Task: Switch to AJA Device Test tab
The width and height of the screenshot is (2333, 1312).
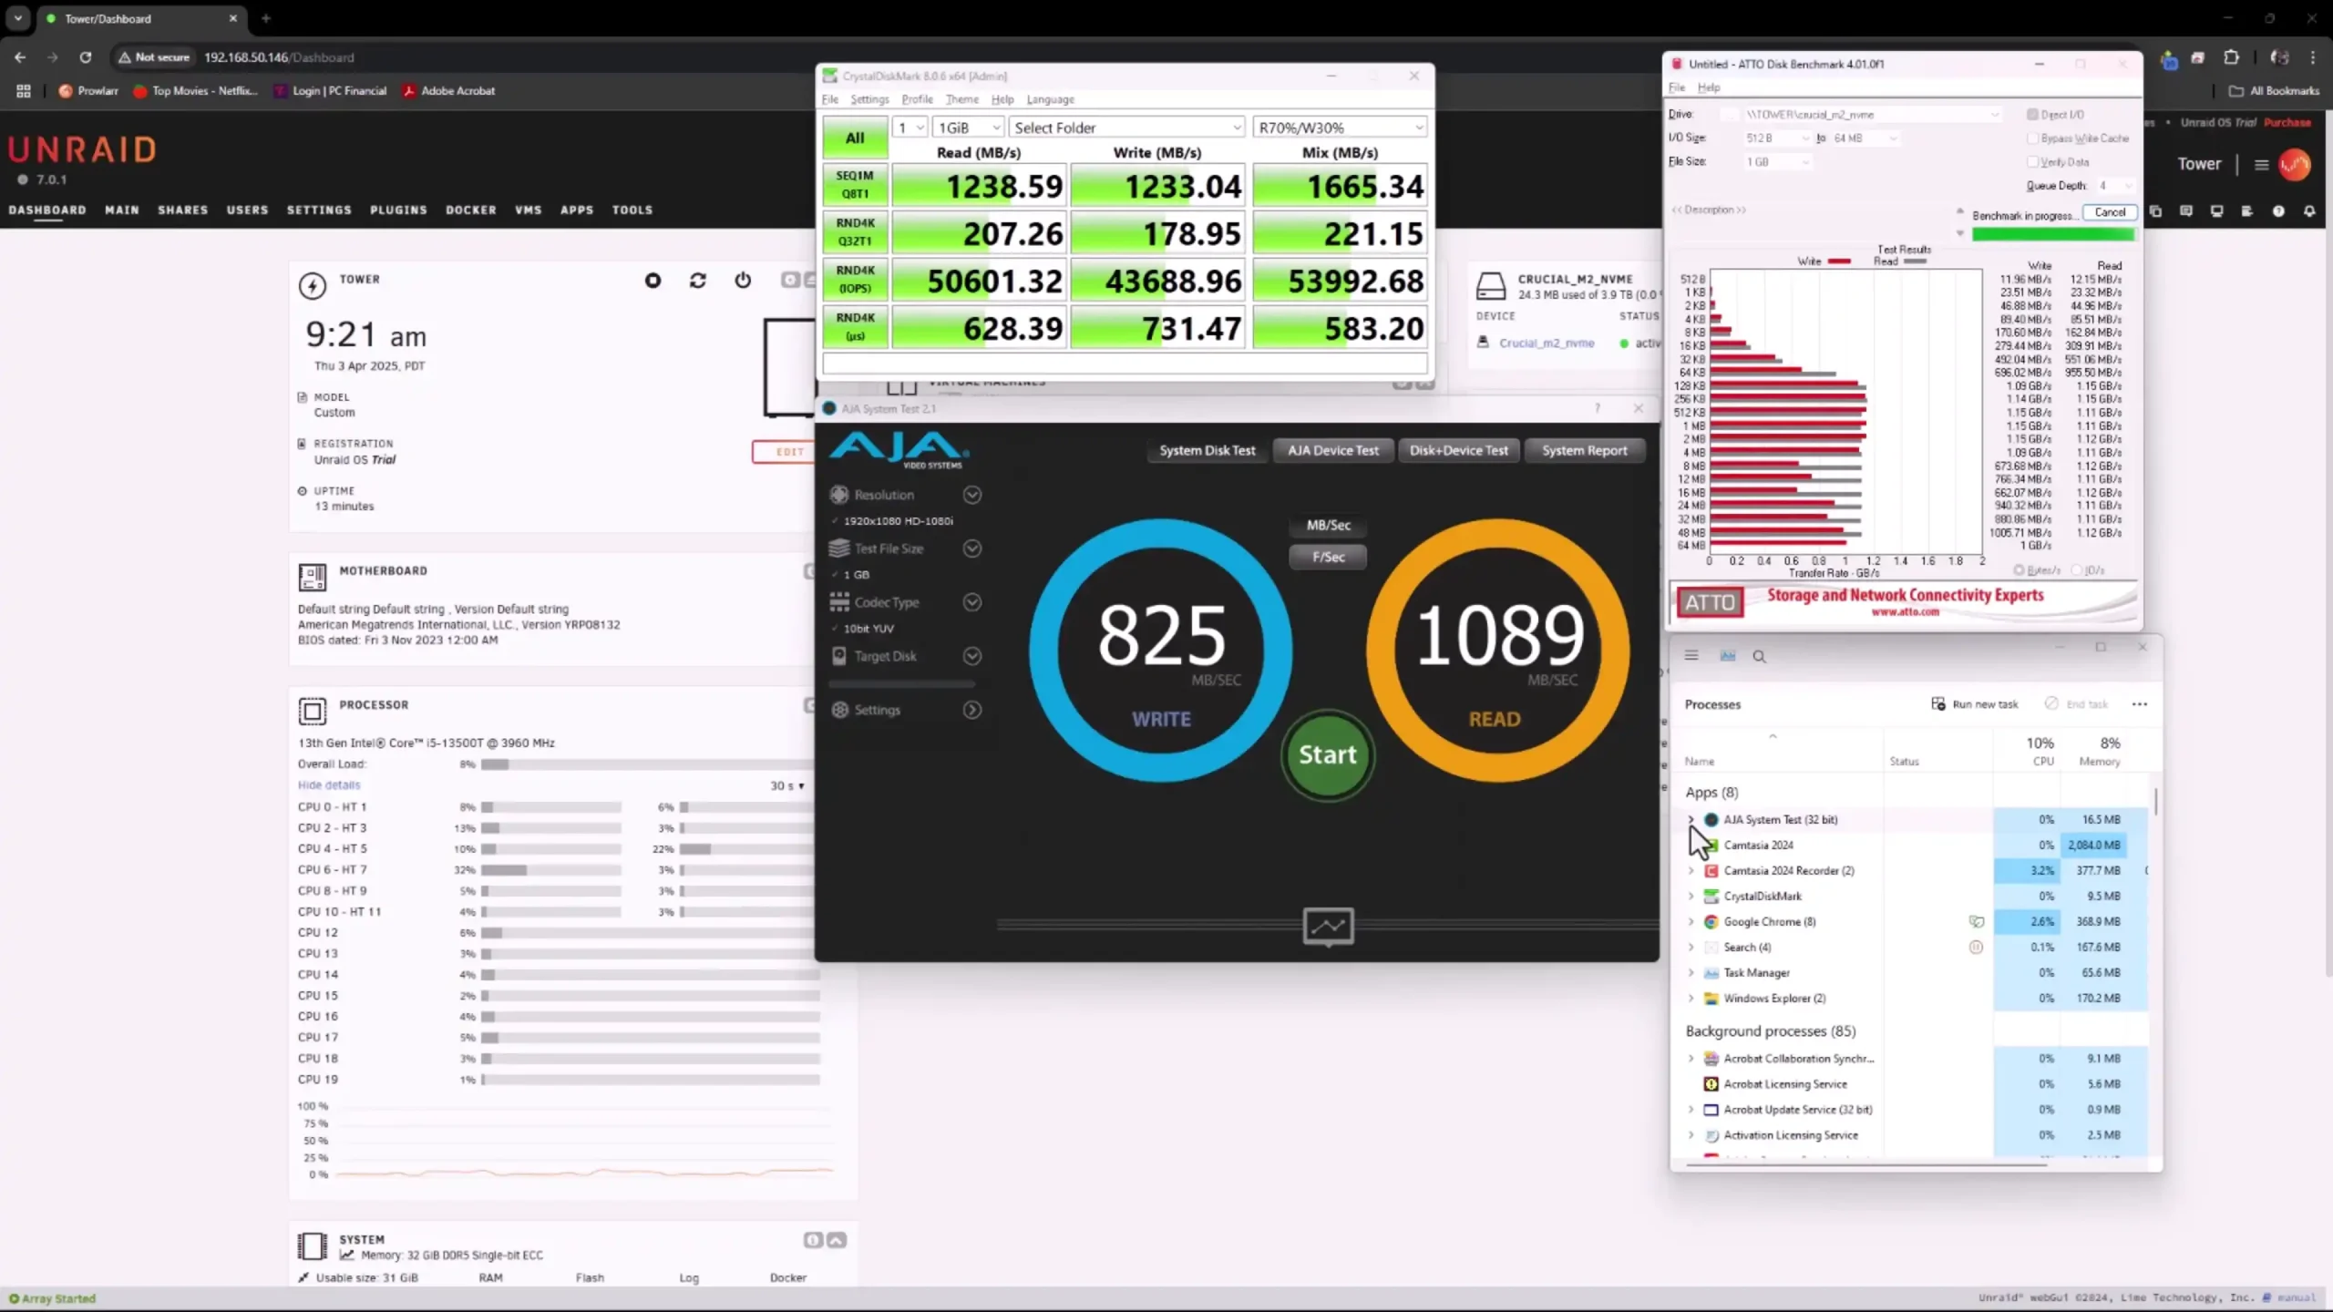Action: click(x=1332, y=450)
